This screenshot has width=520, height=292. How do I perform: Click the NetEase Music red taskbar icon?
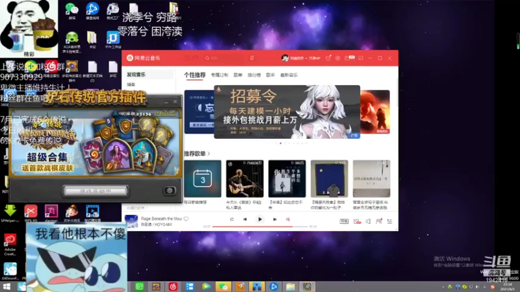pos(173,287)
